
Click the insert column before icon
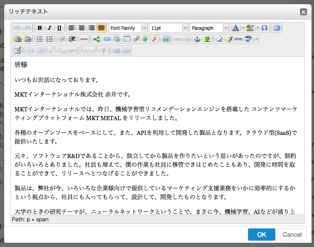point(84,50)
